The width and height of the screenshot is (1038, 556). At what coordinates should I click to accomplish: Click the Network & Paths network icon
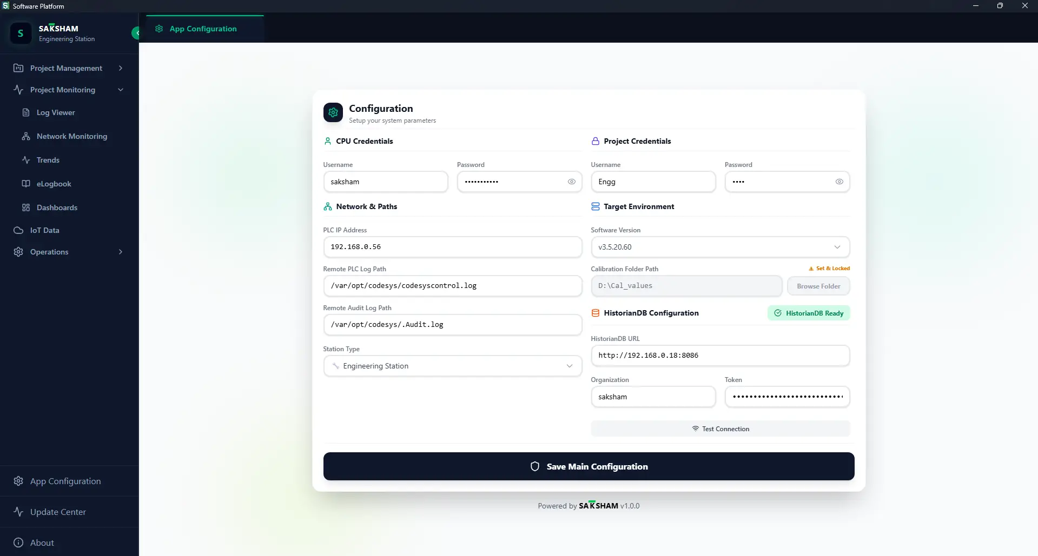coord(328,206)
